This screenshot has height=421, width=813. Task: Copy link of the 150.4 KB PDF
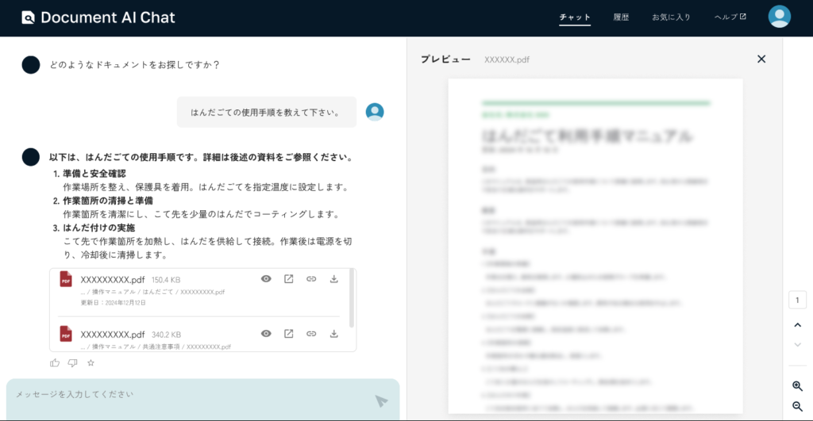[x=311, y=278]
